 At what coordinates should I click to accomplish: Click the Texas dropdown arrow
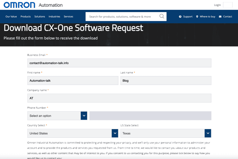208,133
